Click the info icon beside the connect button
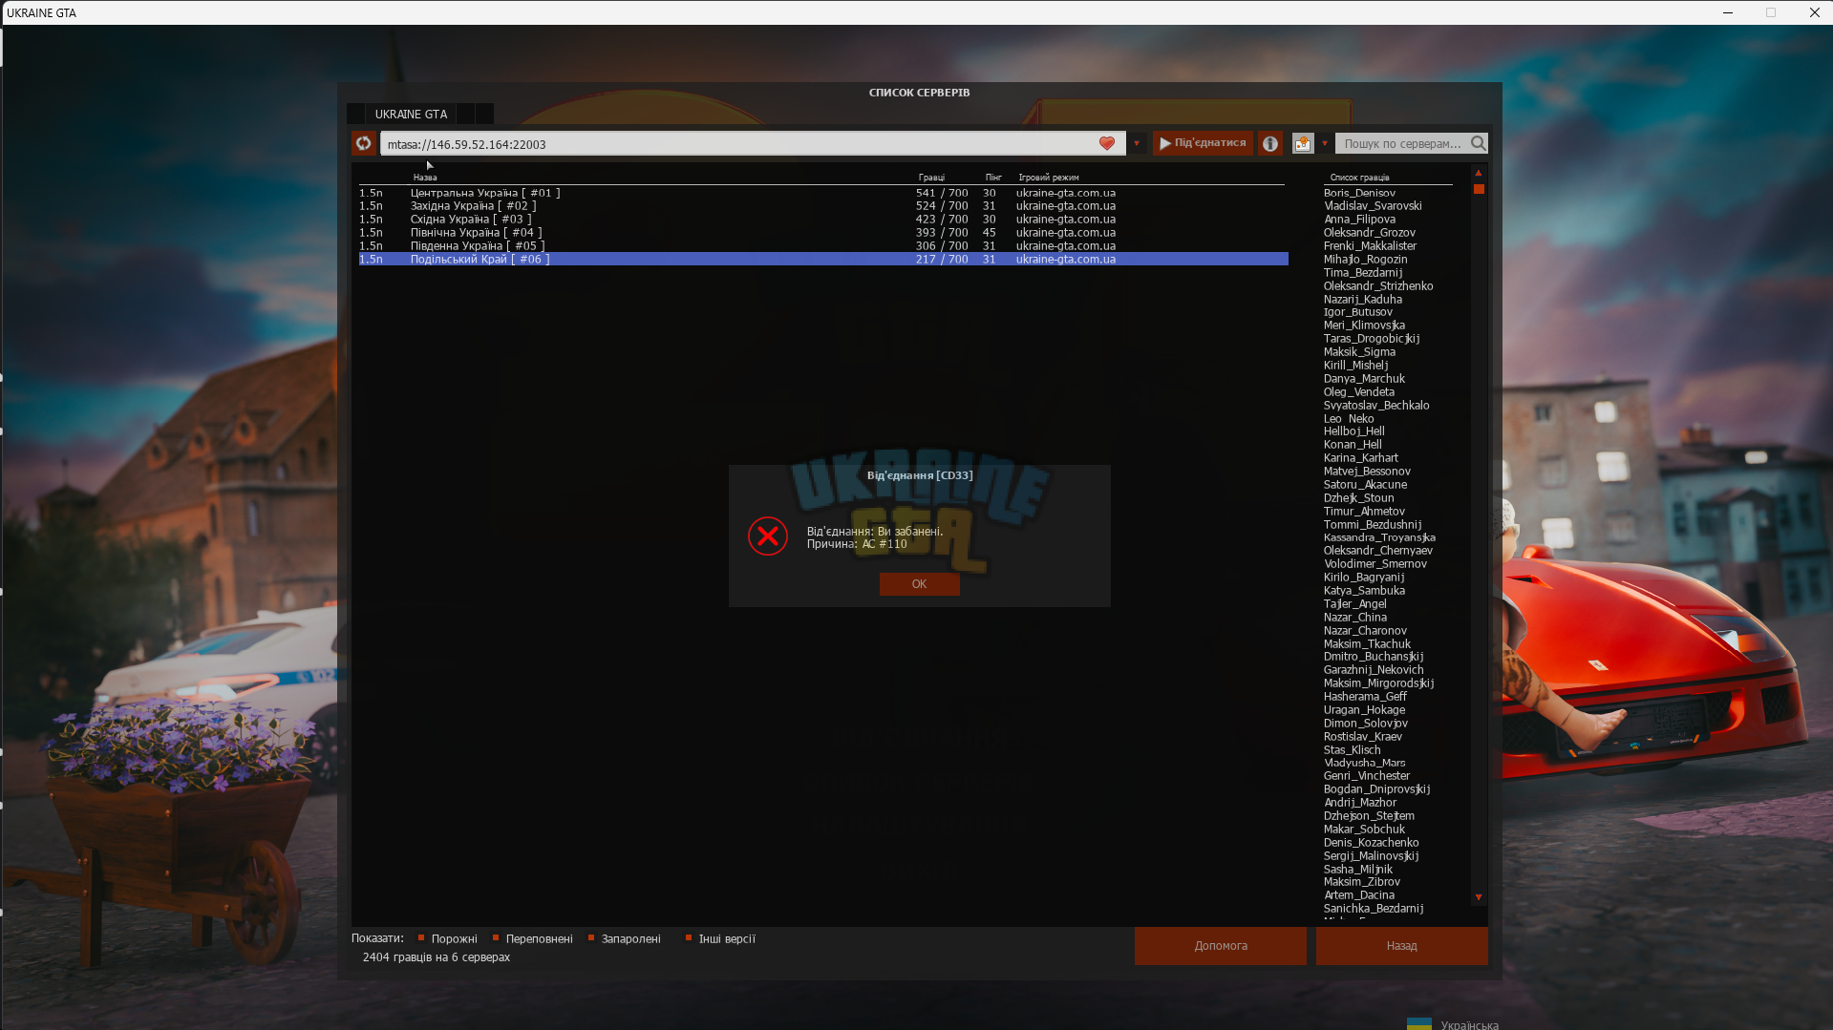 coord(1270,143)
